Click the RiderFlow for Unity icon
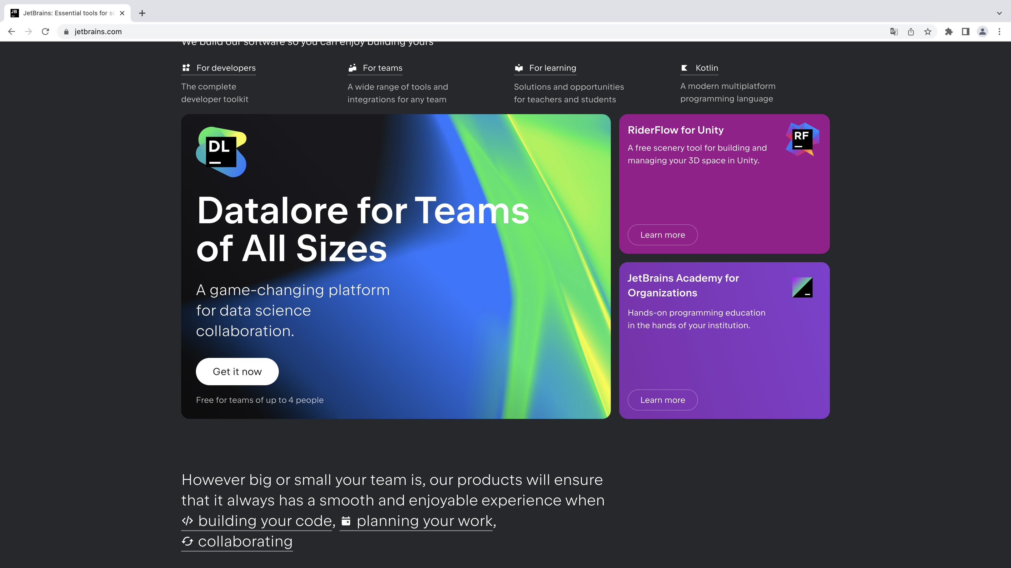The image size is (1011, 568). (x=802, y=139)
